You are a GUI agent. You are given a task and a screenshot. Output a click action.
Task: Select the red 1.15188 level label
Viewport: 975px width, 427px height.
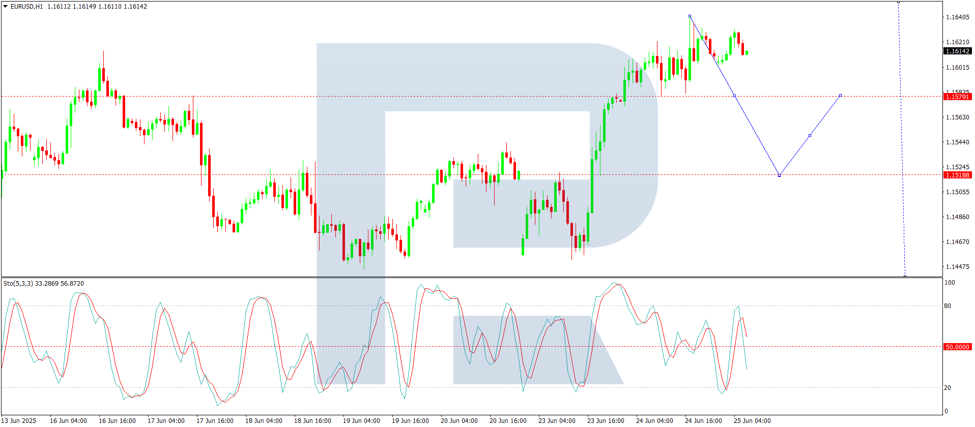coord(957,175)
